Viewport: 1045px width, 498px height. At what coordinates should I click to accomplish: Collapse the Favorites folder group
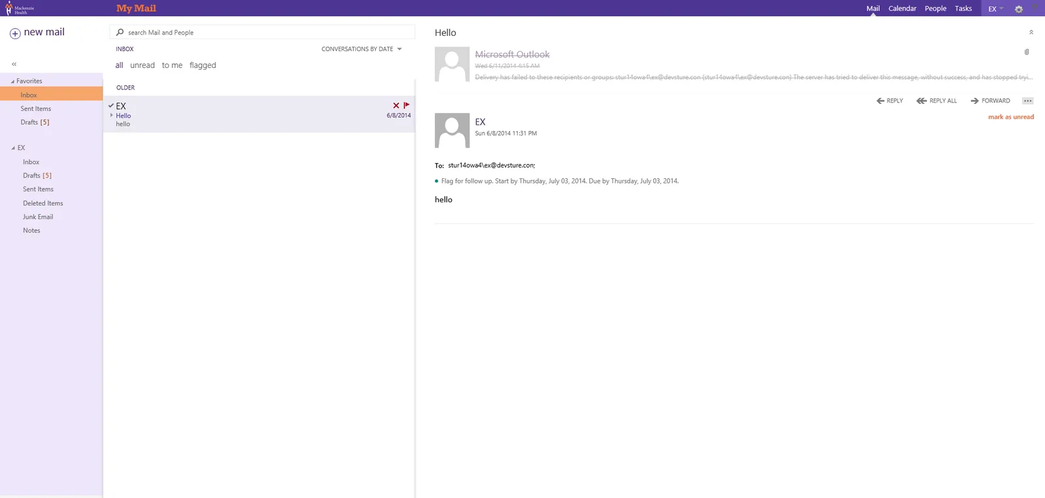coord(13,82)
